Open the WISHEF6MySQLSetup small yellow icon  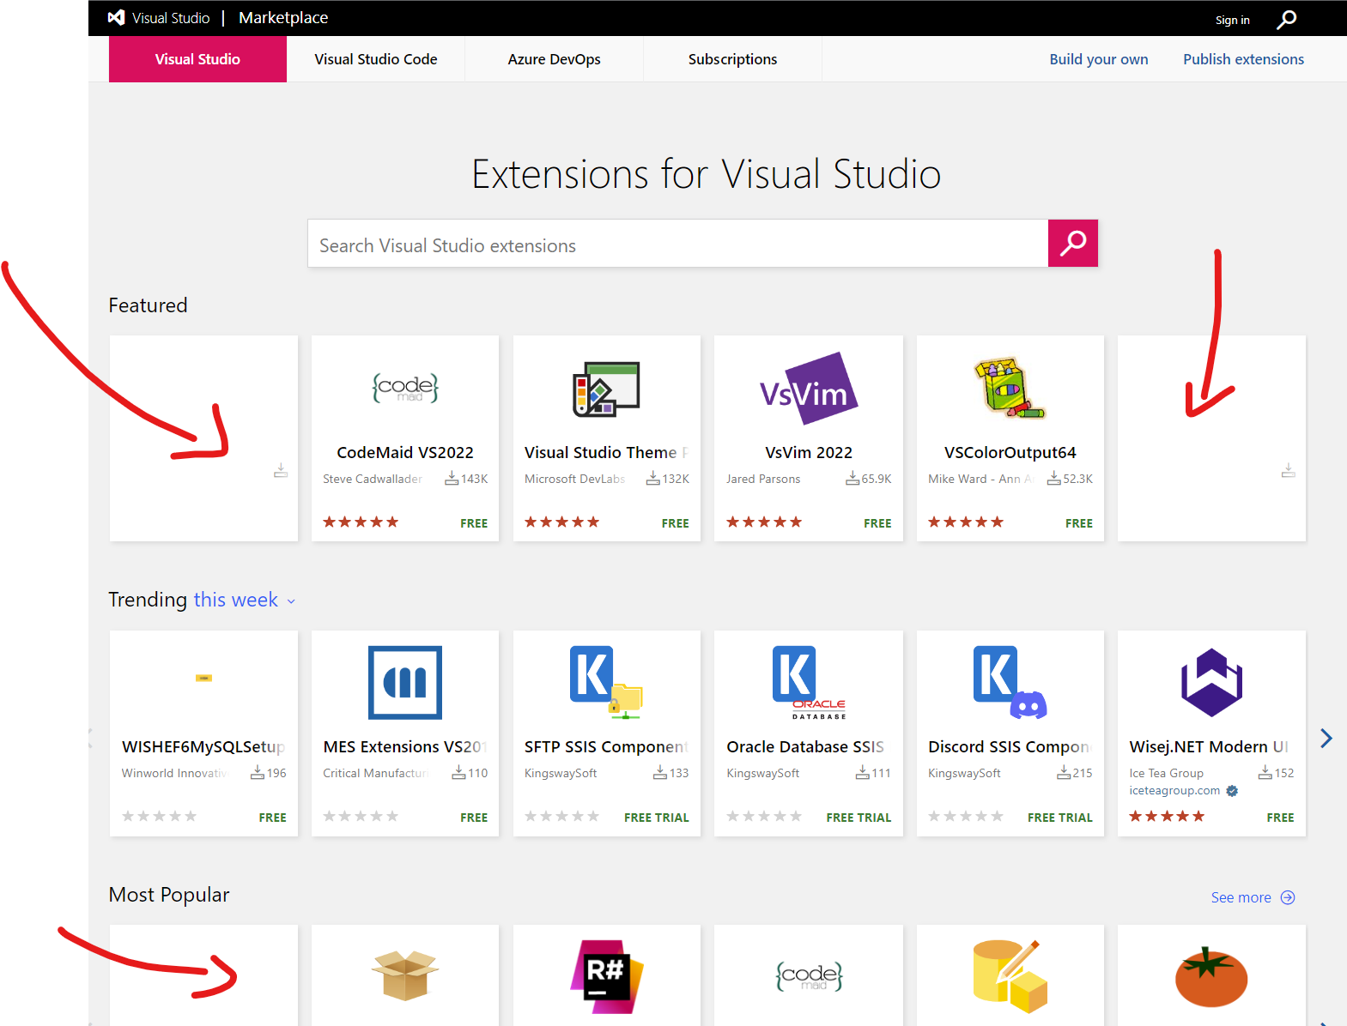point(203,678)
